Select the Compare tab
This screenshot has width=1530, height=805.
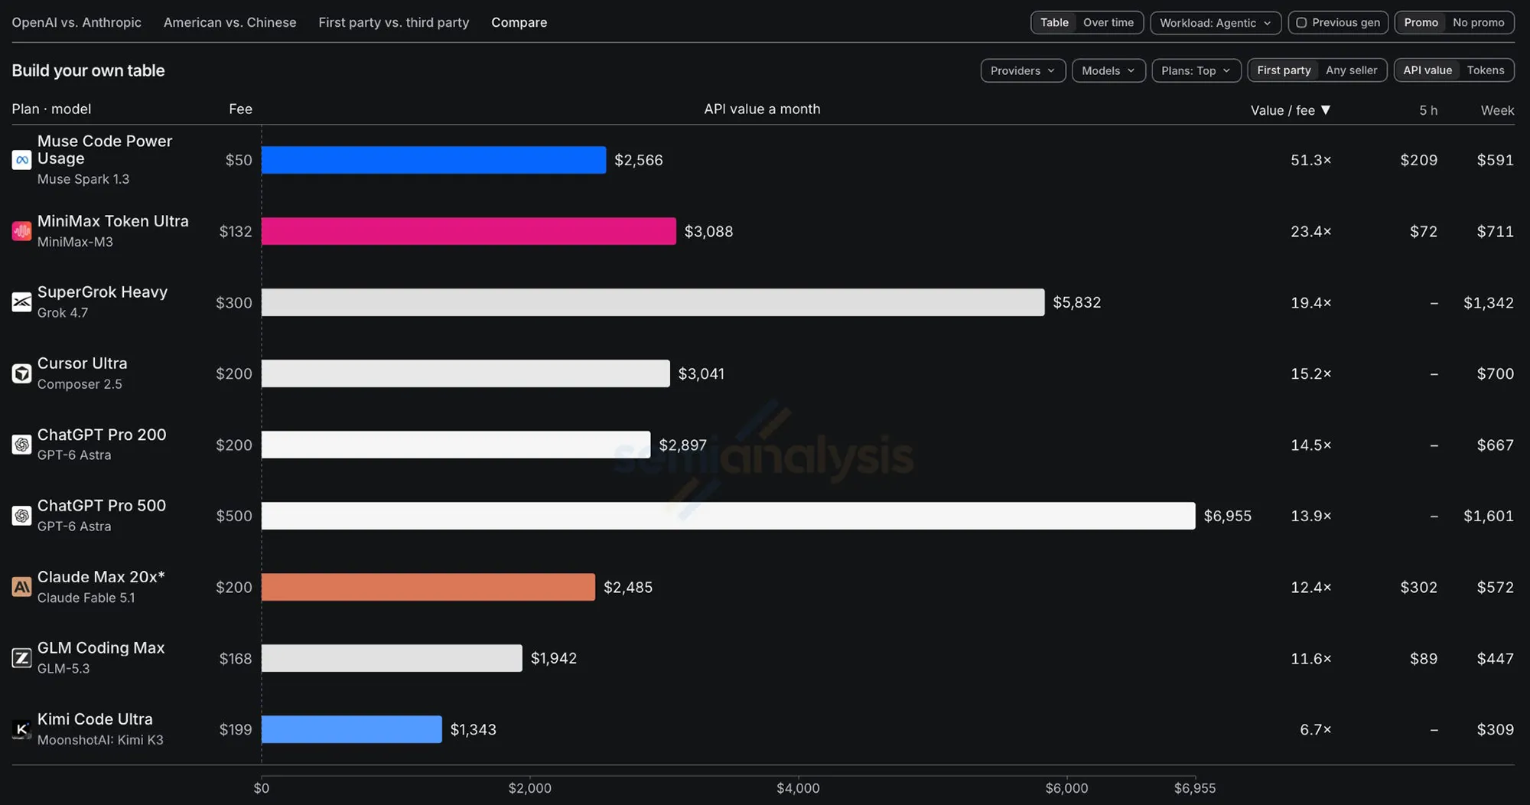pyautogui.click(x=519, y=23)
